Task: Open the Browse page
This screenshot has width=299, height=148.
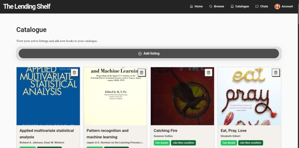Action: pyautogui.click(x=217, y=6)
